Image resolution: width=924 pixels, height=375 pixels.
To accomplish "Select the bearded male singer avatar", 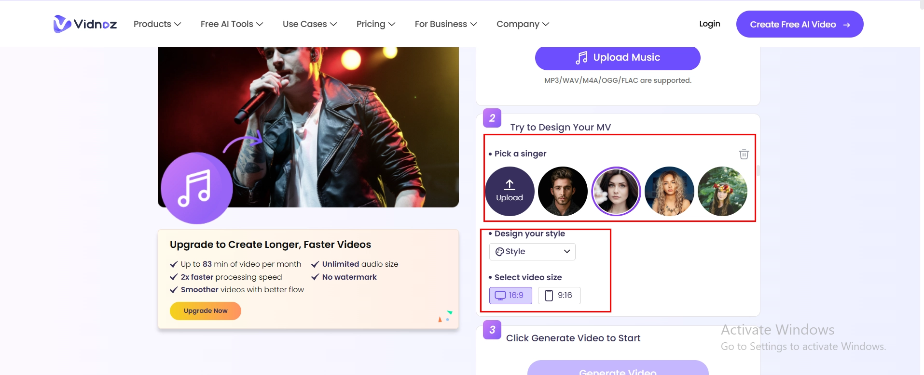I will [563, 191].
